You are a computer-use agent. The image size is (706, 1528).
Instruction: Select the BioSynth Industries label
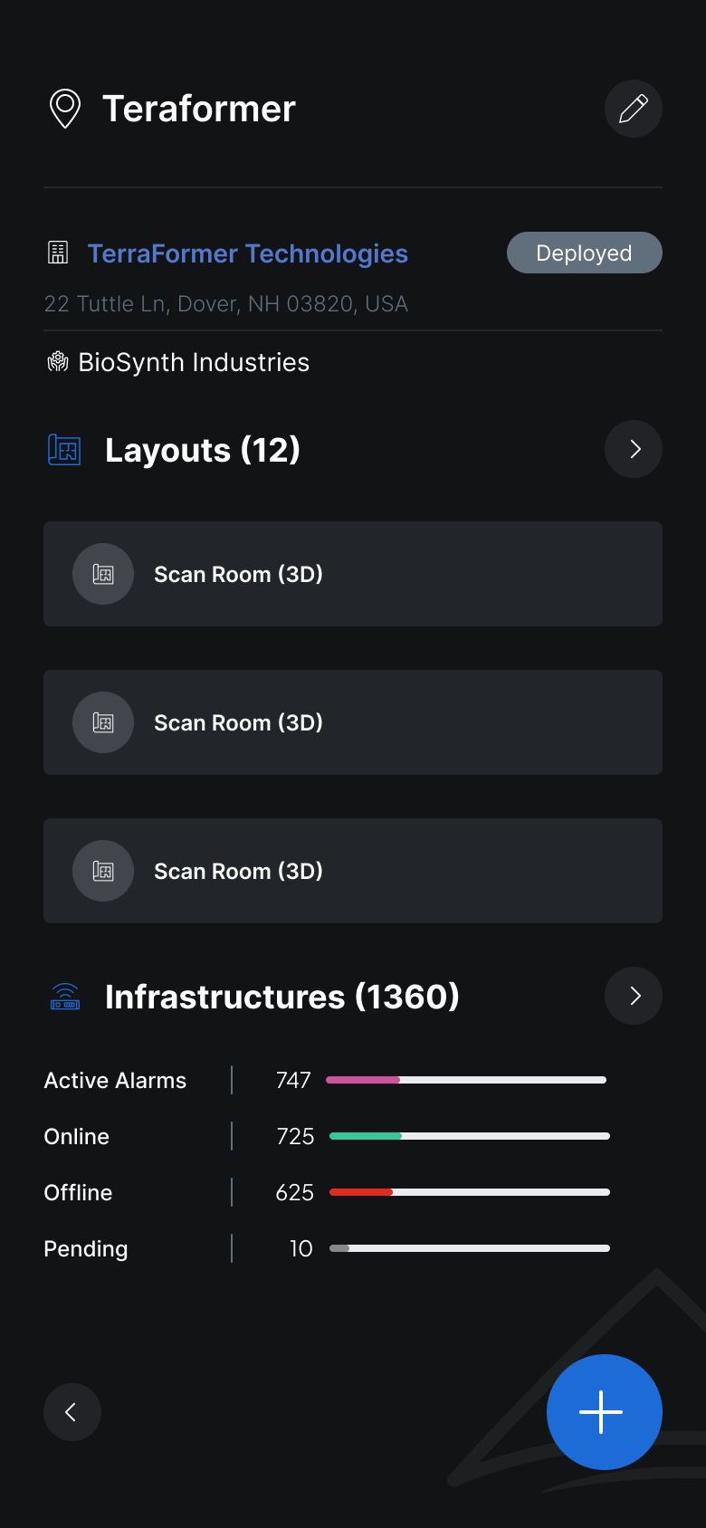(x=194, y=362)
